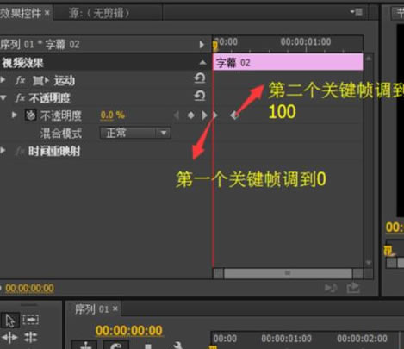Click the 混合模式 label

[61, 134]
